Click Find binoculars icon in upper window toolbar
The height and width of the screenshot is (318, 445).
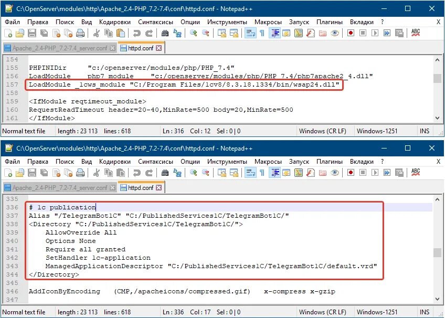(165, 34)
